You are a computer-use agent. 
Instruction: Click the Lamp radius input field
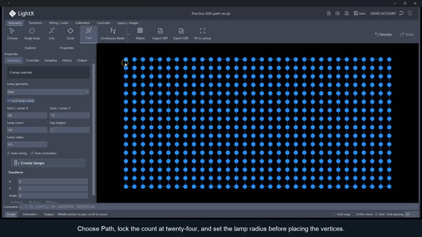[27, 144]
